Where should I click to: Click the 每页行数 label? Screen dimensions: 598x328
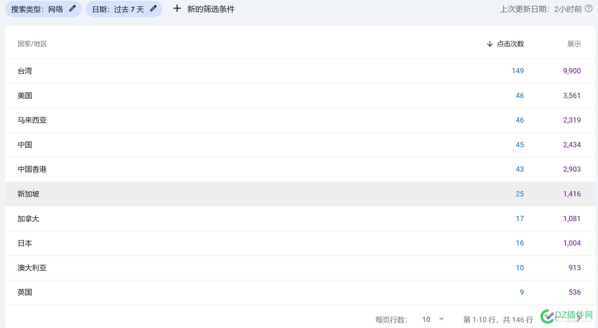391,320
